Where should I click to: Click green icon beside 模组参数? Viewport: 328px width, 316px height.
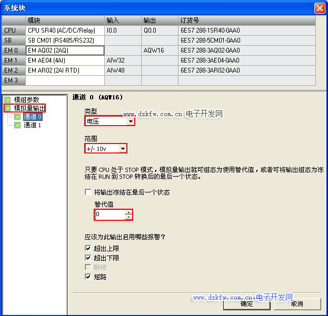pyautogui.click(x=7, y=100)
